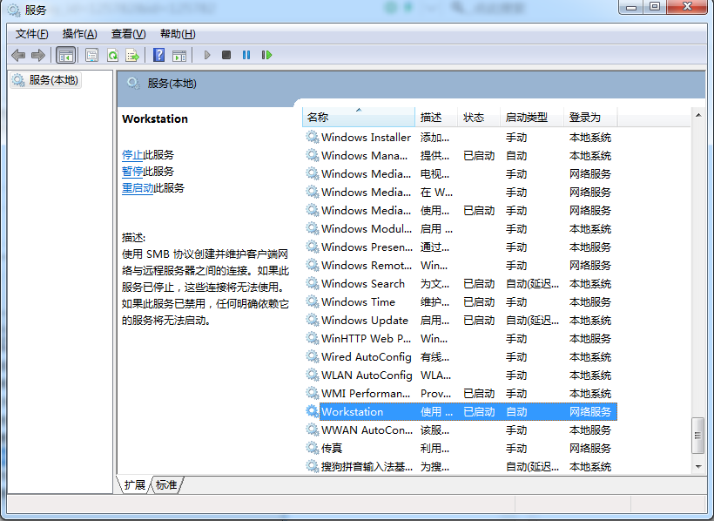714x521 pixels.
Task: Toggle the show/hide console tree icon
Action: (x=65, y=55)
